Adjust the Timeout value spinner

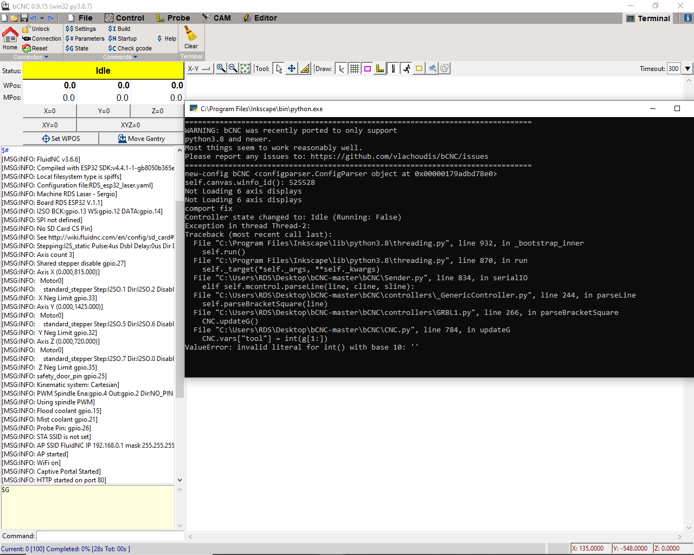[x=686, y=68]
